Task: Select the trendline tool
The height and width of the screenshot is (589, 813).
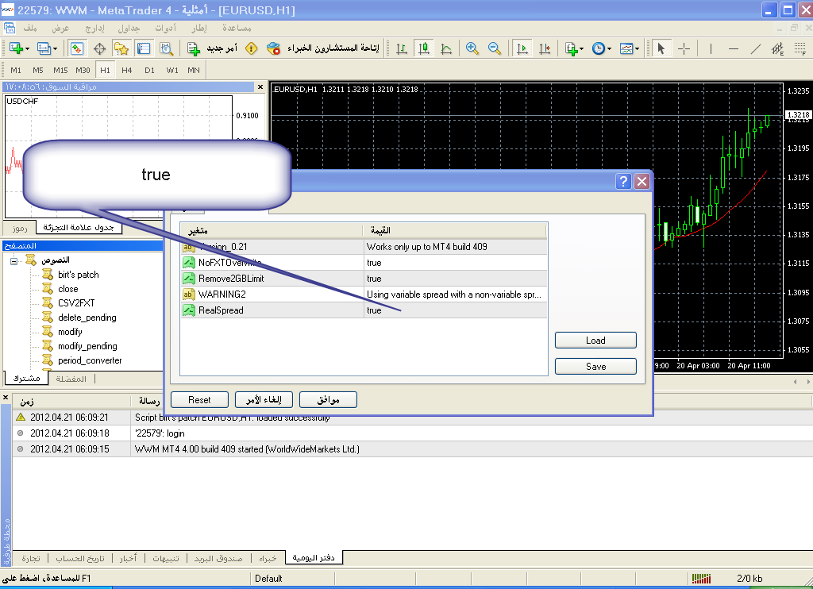Action: click(x=756, y=48)
